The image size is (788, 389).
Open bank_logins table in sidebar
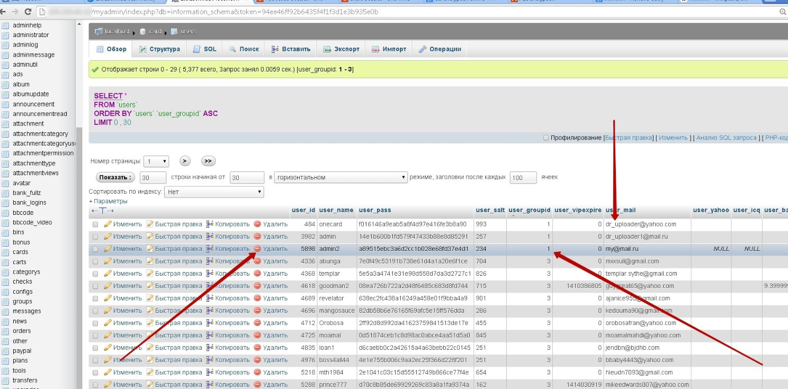coord(30,203)
